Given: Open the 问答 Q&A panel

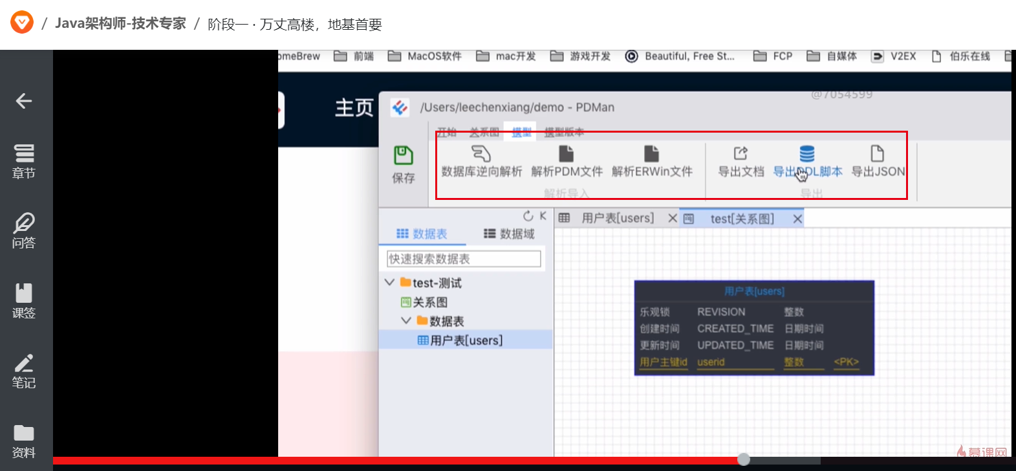Looking at the screenshot, I should pos(24,231).
